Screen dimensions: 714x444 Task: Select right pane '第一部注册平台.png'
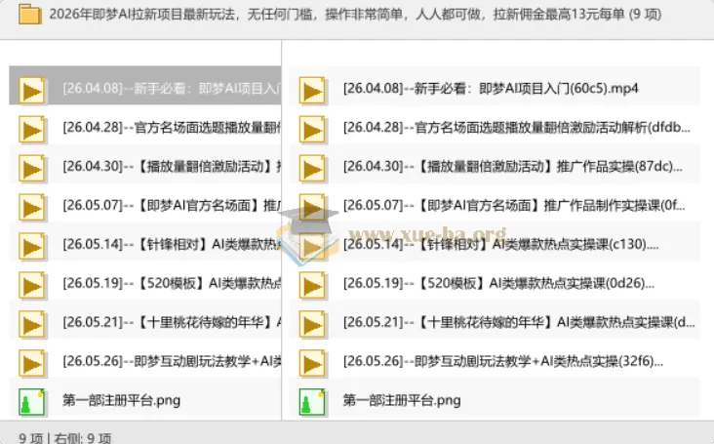pos(495,398)
